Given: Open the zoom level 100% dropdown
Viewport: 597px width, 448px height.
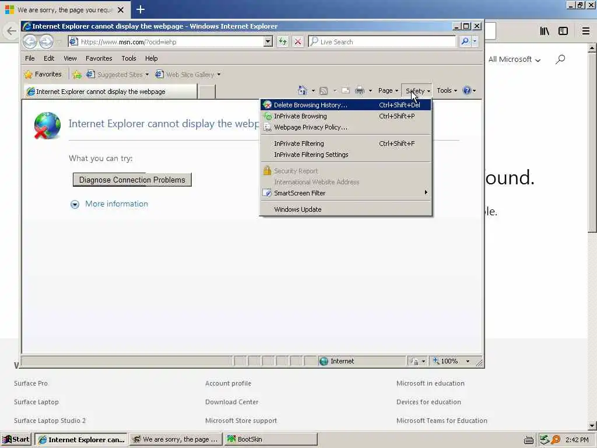Looking at the screenshot, I should click(468, 361).
